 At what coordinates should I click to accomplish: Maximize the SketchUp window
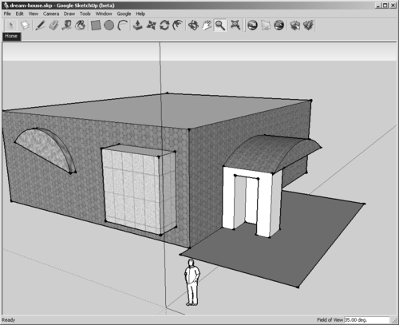click(x=385, y=6)
